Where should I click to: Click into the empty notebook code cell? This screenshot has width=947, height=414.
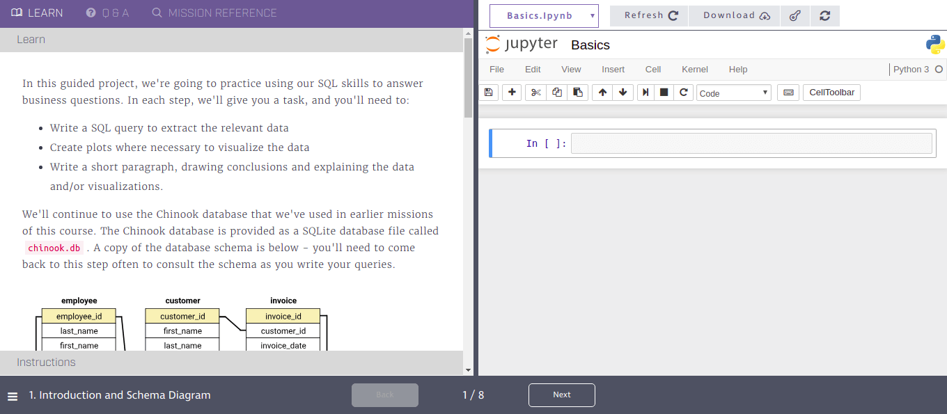click(751, 143)
